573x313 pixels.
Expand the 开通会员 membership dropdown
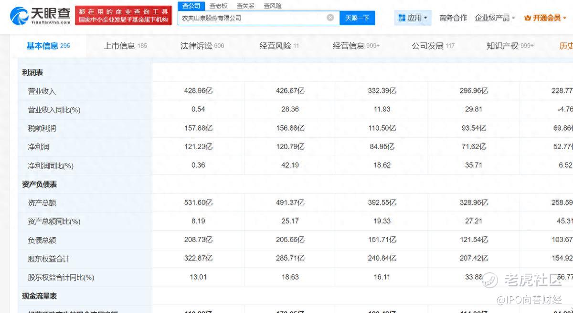[x=545, y=18]
